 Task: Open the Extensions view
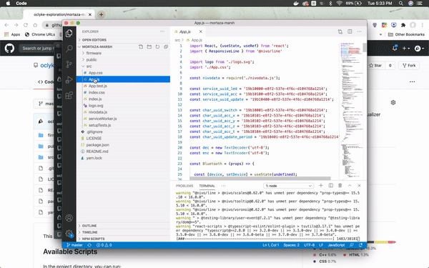pyautogui.click(x=69, y=96)
